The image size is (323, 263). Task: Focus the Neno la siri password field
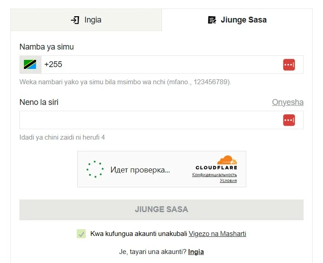(161, 120)
